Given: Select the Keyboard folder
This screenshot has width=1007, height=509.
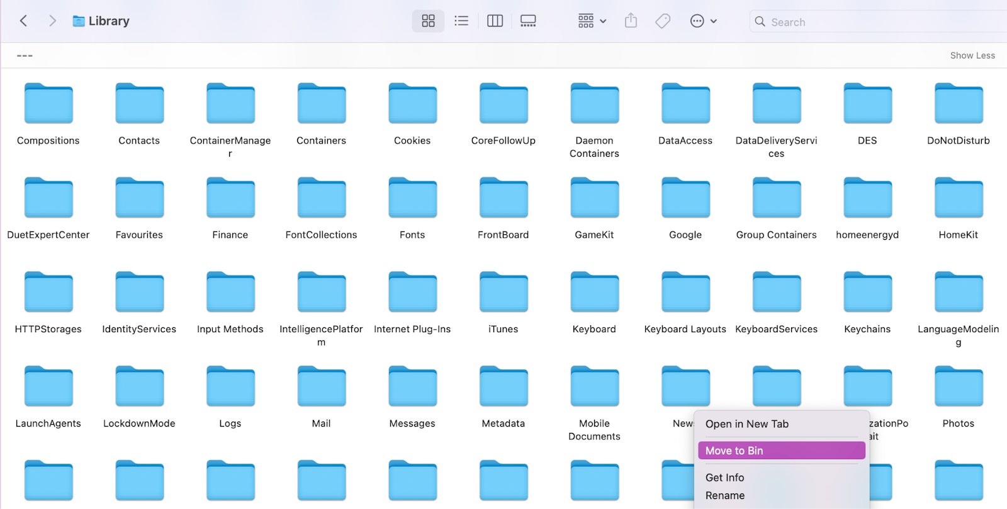Looking at the screenshot, I should [x=594, y=293].
